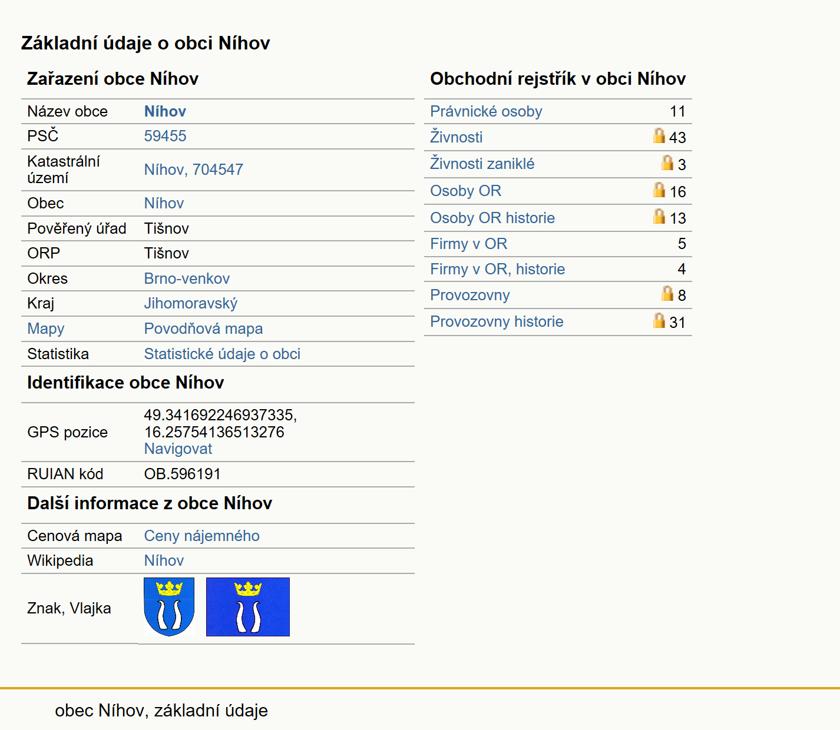
Task: Open the Brno-venkov district link
Action: tap(187, 278)
